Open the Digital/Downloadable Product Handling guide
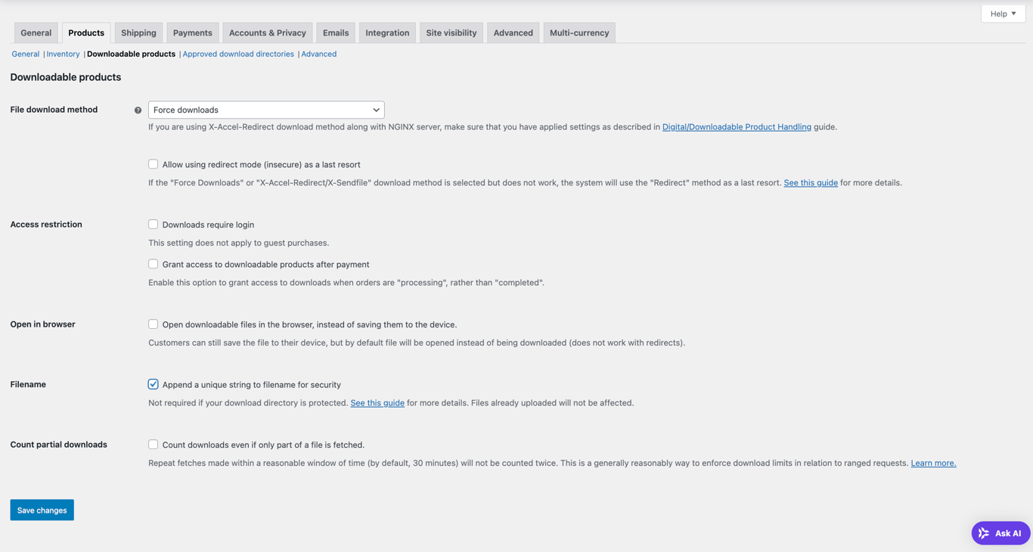The image size is (1033, 552). [x=736, y=126]
